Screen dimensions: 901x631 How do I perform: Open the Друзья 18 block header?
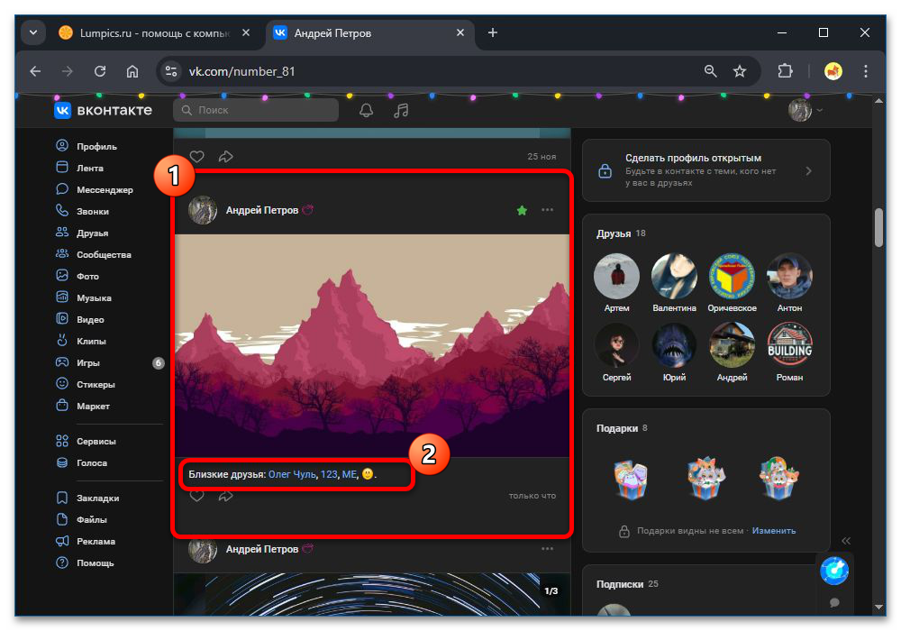click(621, 233)
